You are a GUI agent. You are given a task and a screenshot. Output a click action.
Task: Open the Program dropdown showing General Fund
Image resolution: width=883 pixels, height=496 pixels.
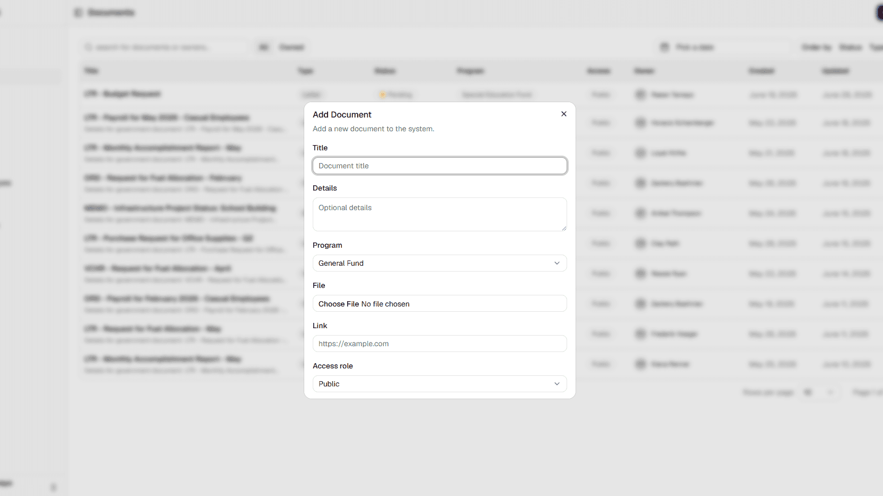[440, 263]
